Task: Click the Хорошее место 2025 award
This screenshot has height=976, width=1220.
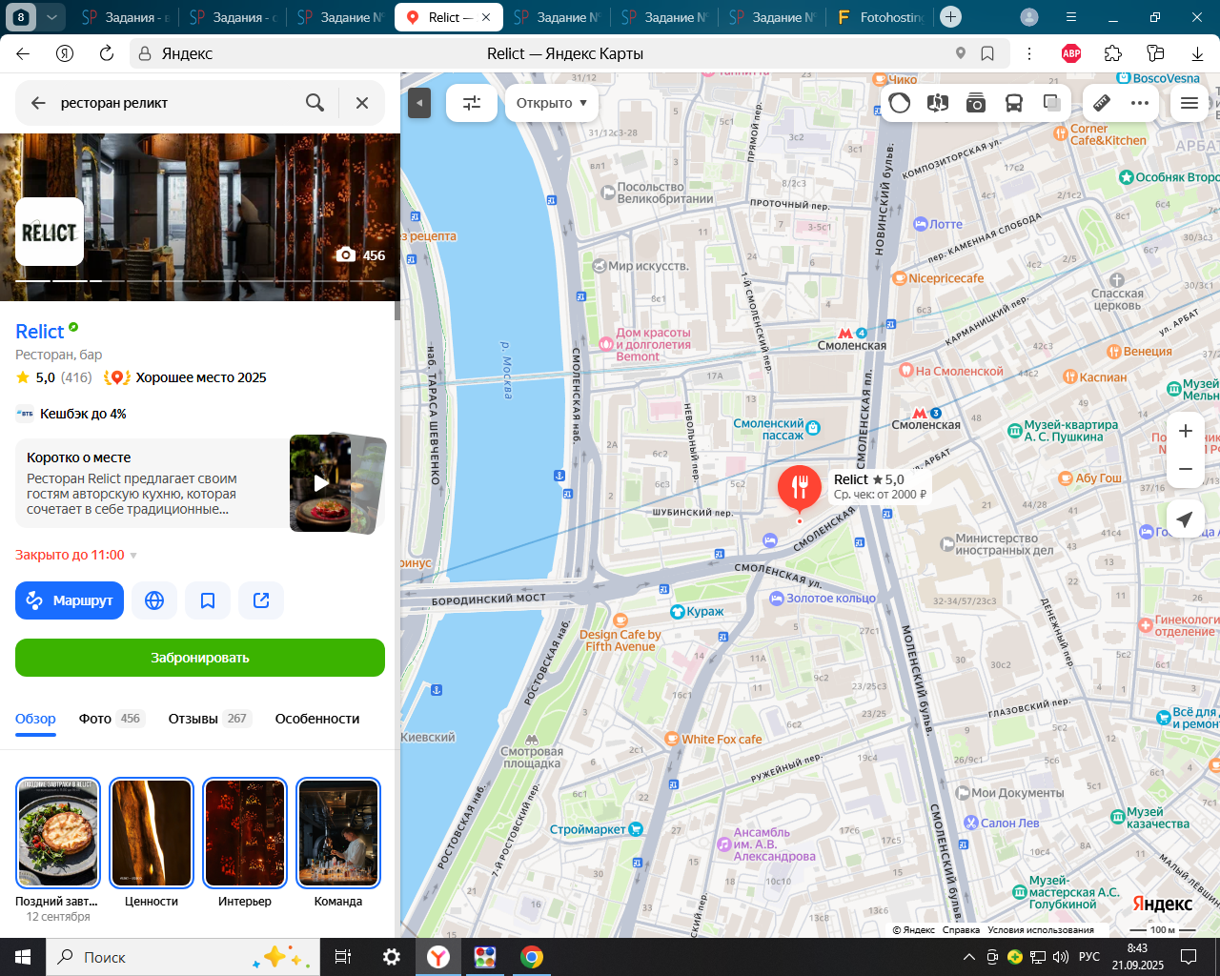Action: [185, 377]
